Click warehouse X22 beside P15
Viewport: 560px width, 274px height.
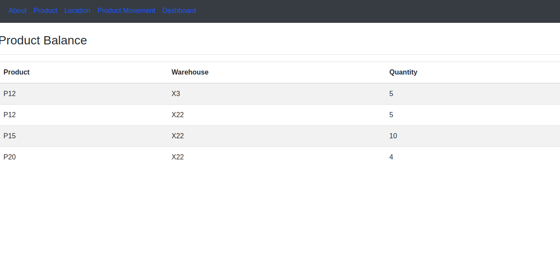(178, 136)
